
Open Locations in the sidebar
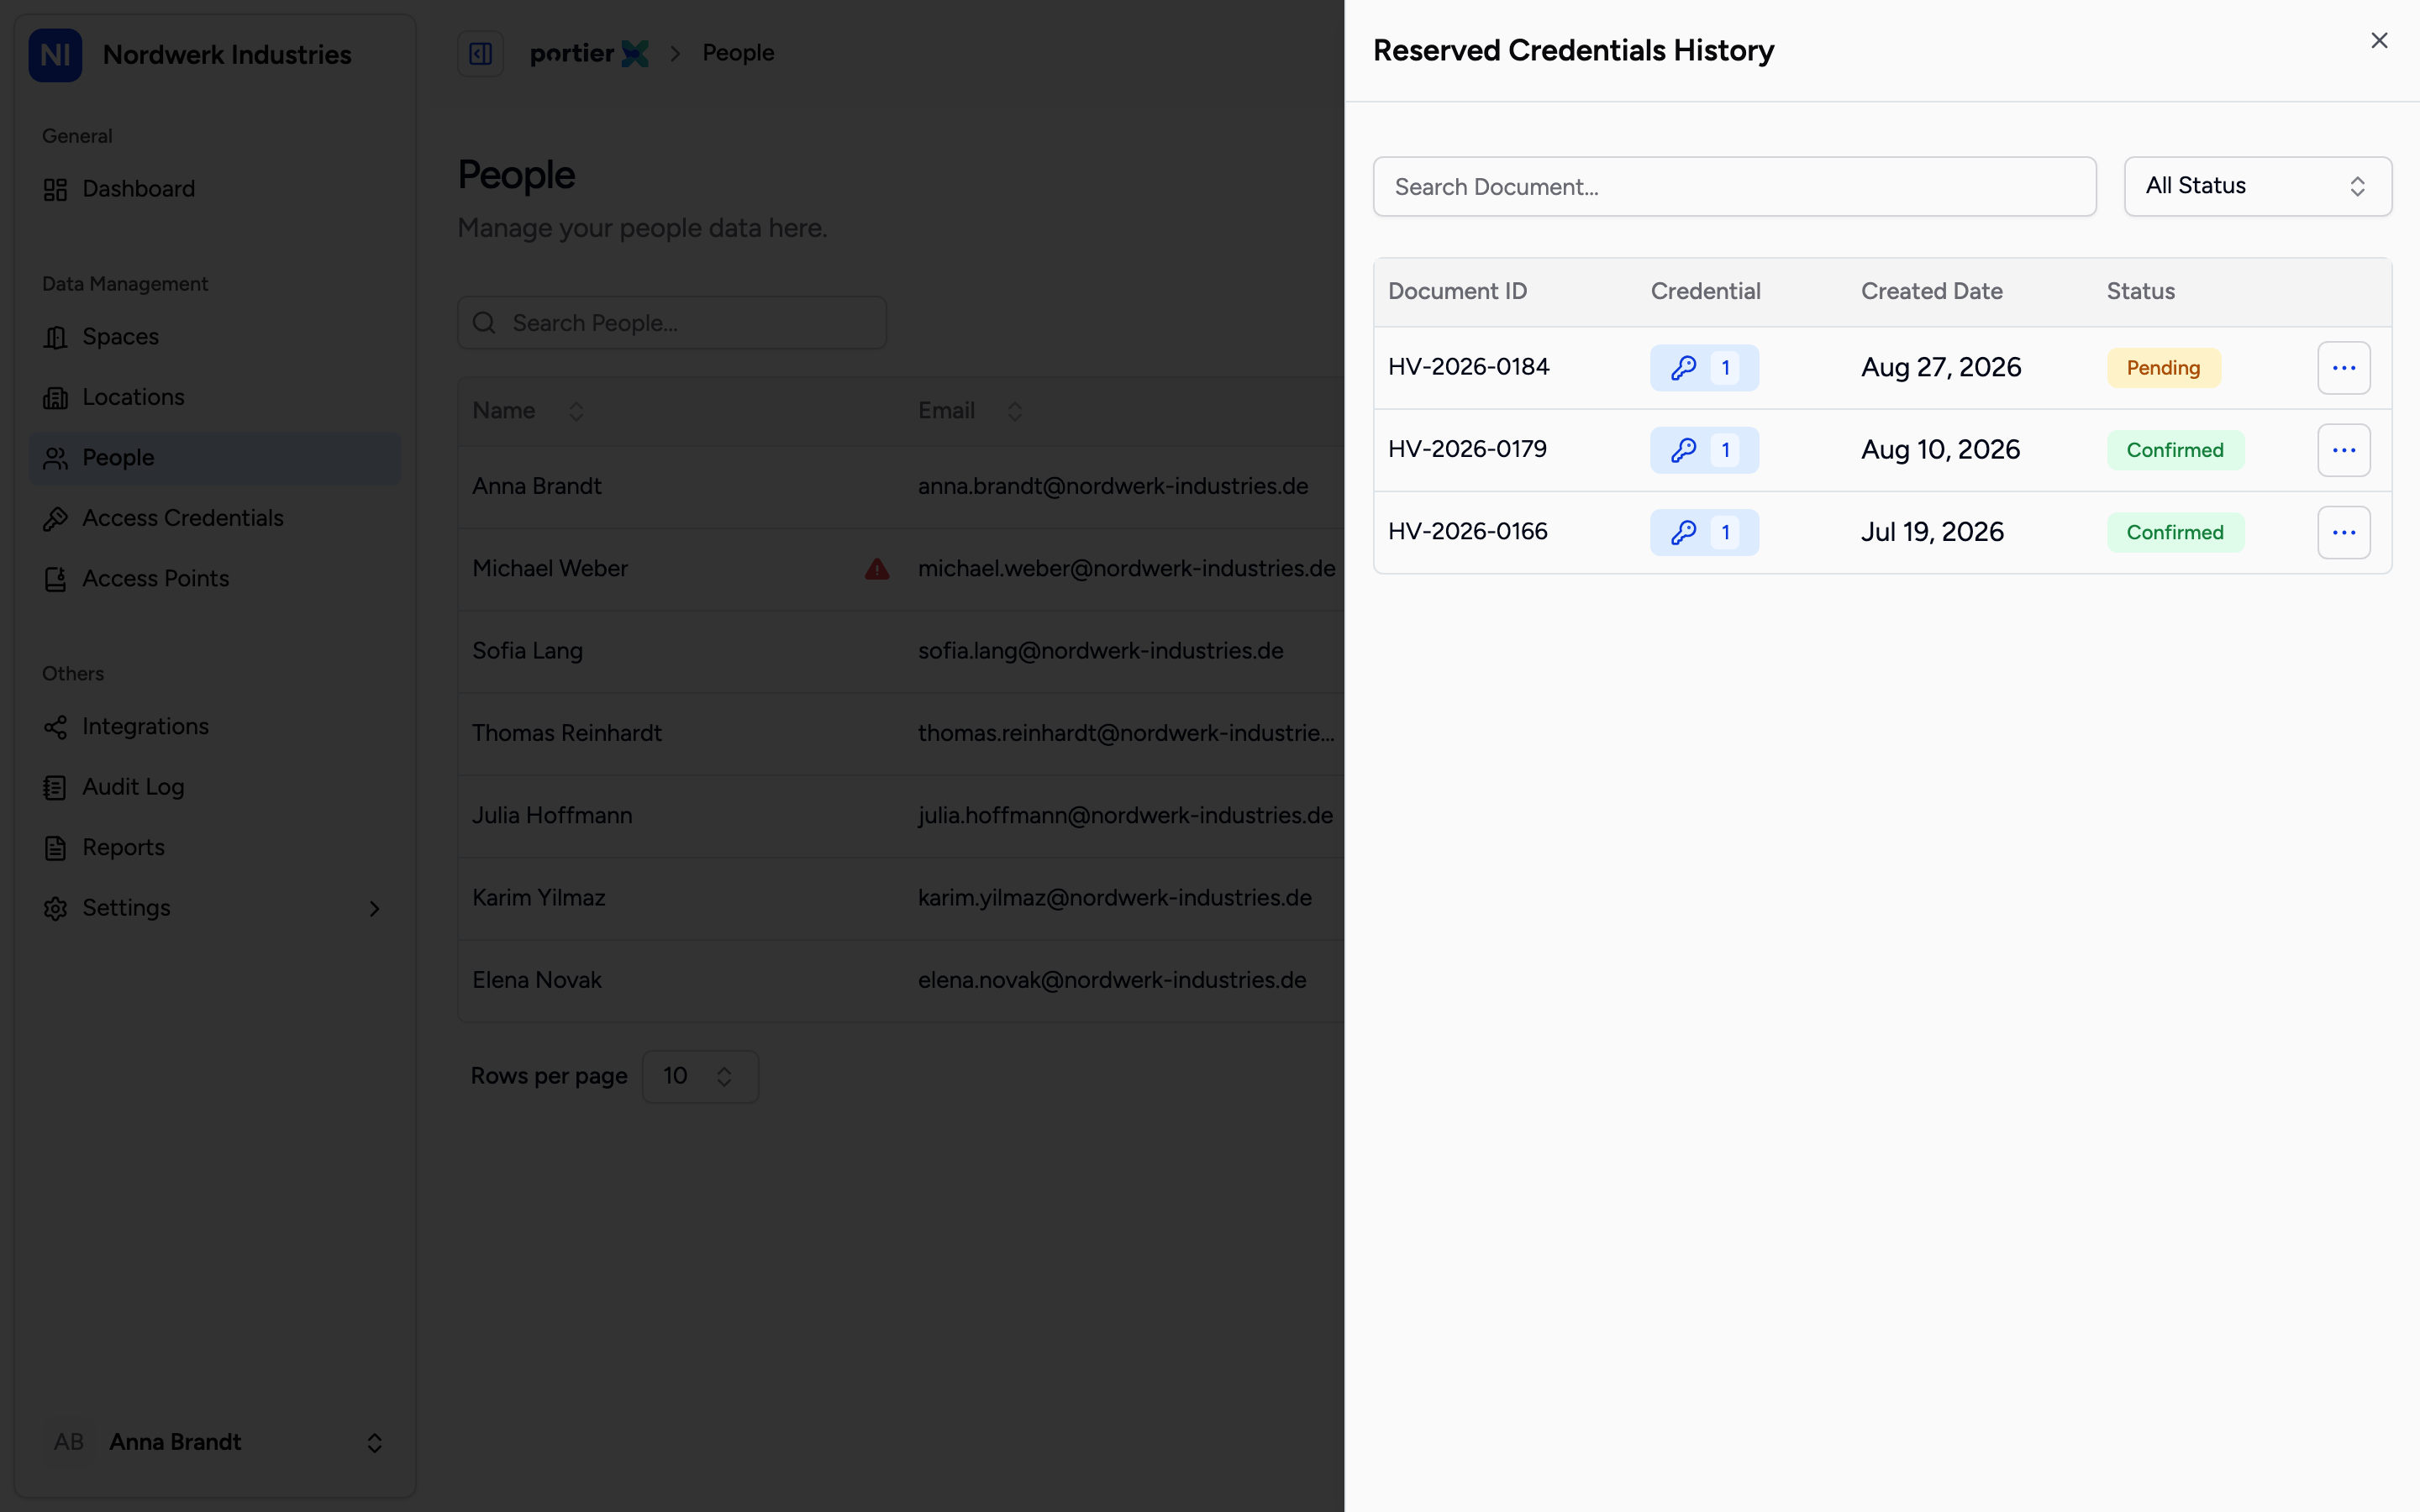coord(215,397)
